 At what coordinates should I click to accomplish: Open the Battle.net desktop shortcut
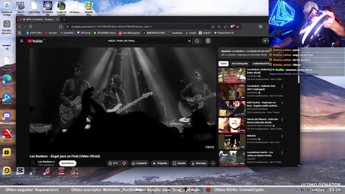(7, 99)
